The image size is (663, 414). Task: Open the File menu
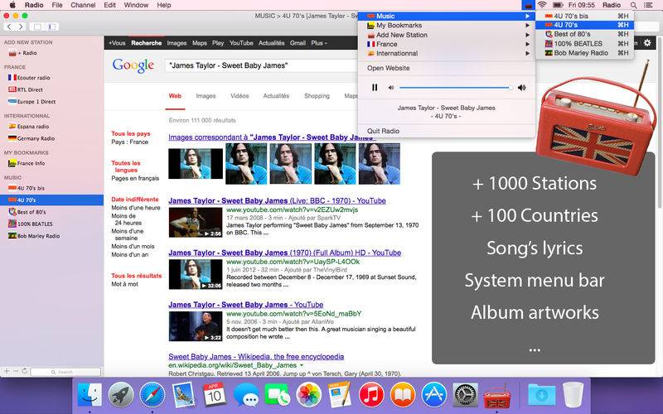tap(57, 5)
